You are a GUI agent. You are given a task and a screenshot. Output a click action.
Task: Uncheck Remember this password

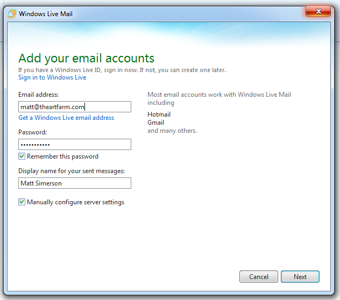coord(22,156)
